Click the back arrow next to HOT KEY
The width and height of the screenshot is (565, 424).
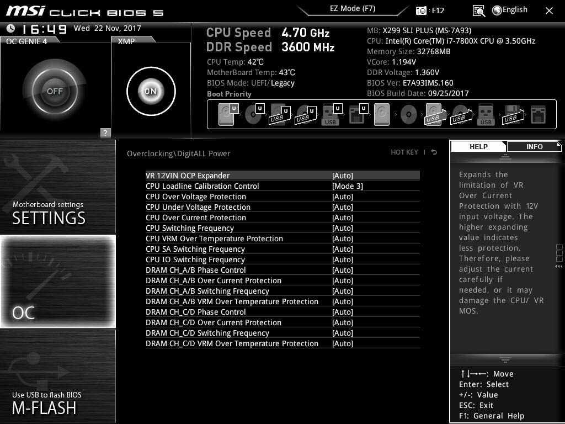[434, 152]
